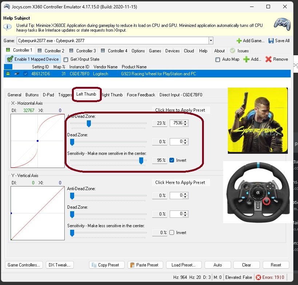Screen dimensions: 298x285
Task: Click the red X Remove icon
Action: point(268,59)
